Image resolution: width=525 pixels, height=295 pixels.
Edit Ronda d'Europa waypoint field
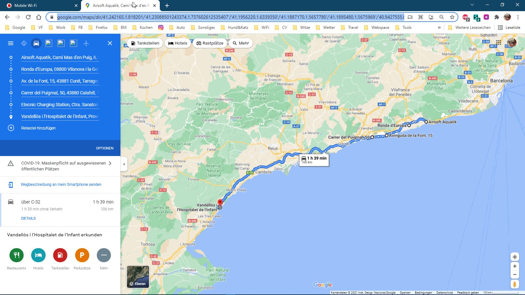60,69
